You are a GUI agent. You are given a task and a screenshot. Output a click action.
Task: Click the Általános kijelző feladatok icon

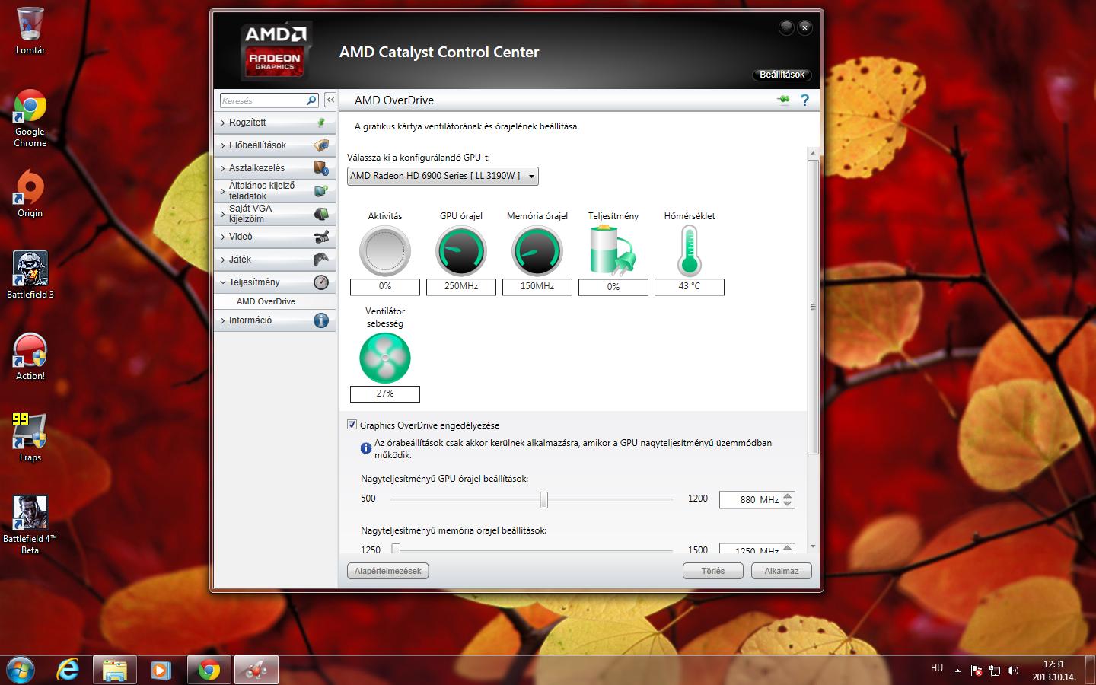(321, 191)
